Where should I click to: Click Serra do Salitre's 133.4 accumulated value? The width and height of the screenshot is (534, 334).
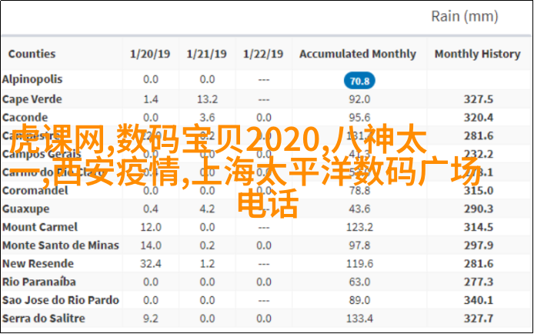point(359,319)
